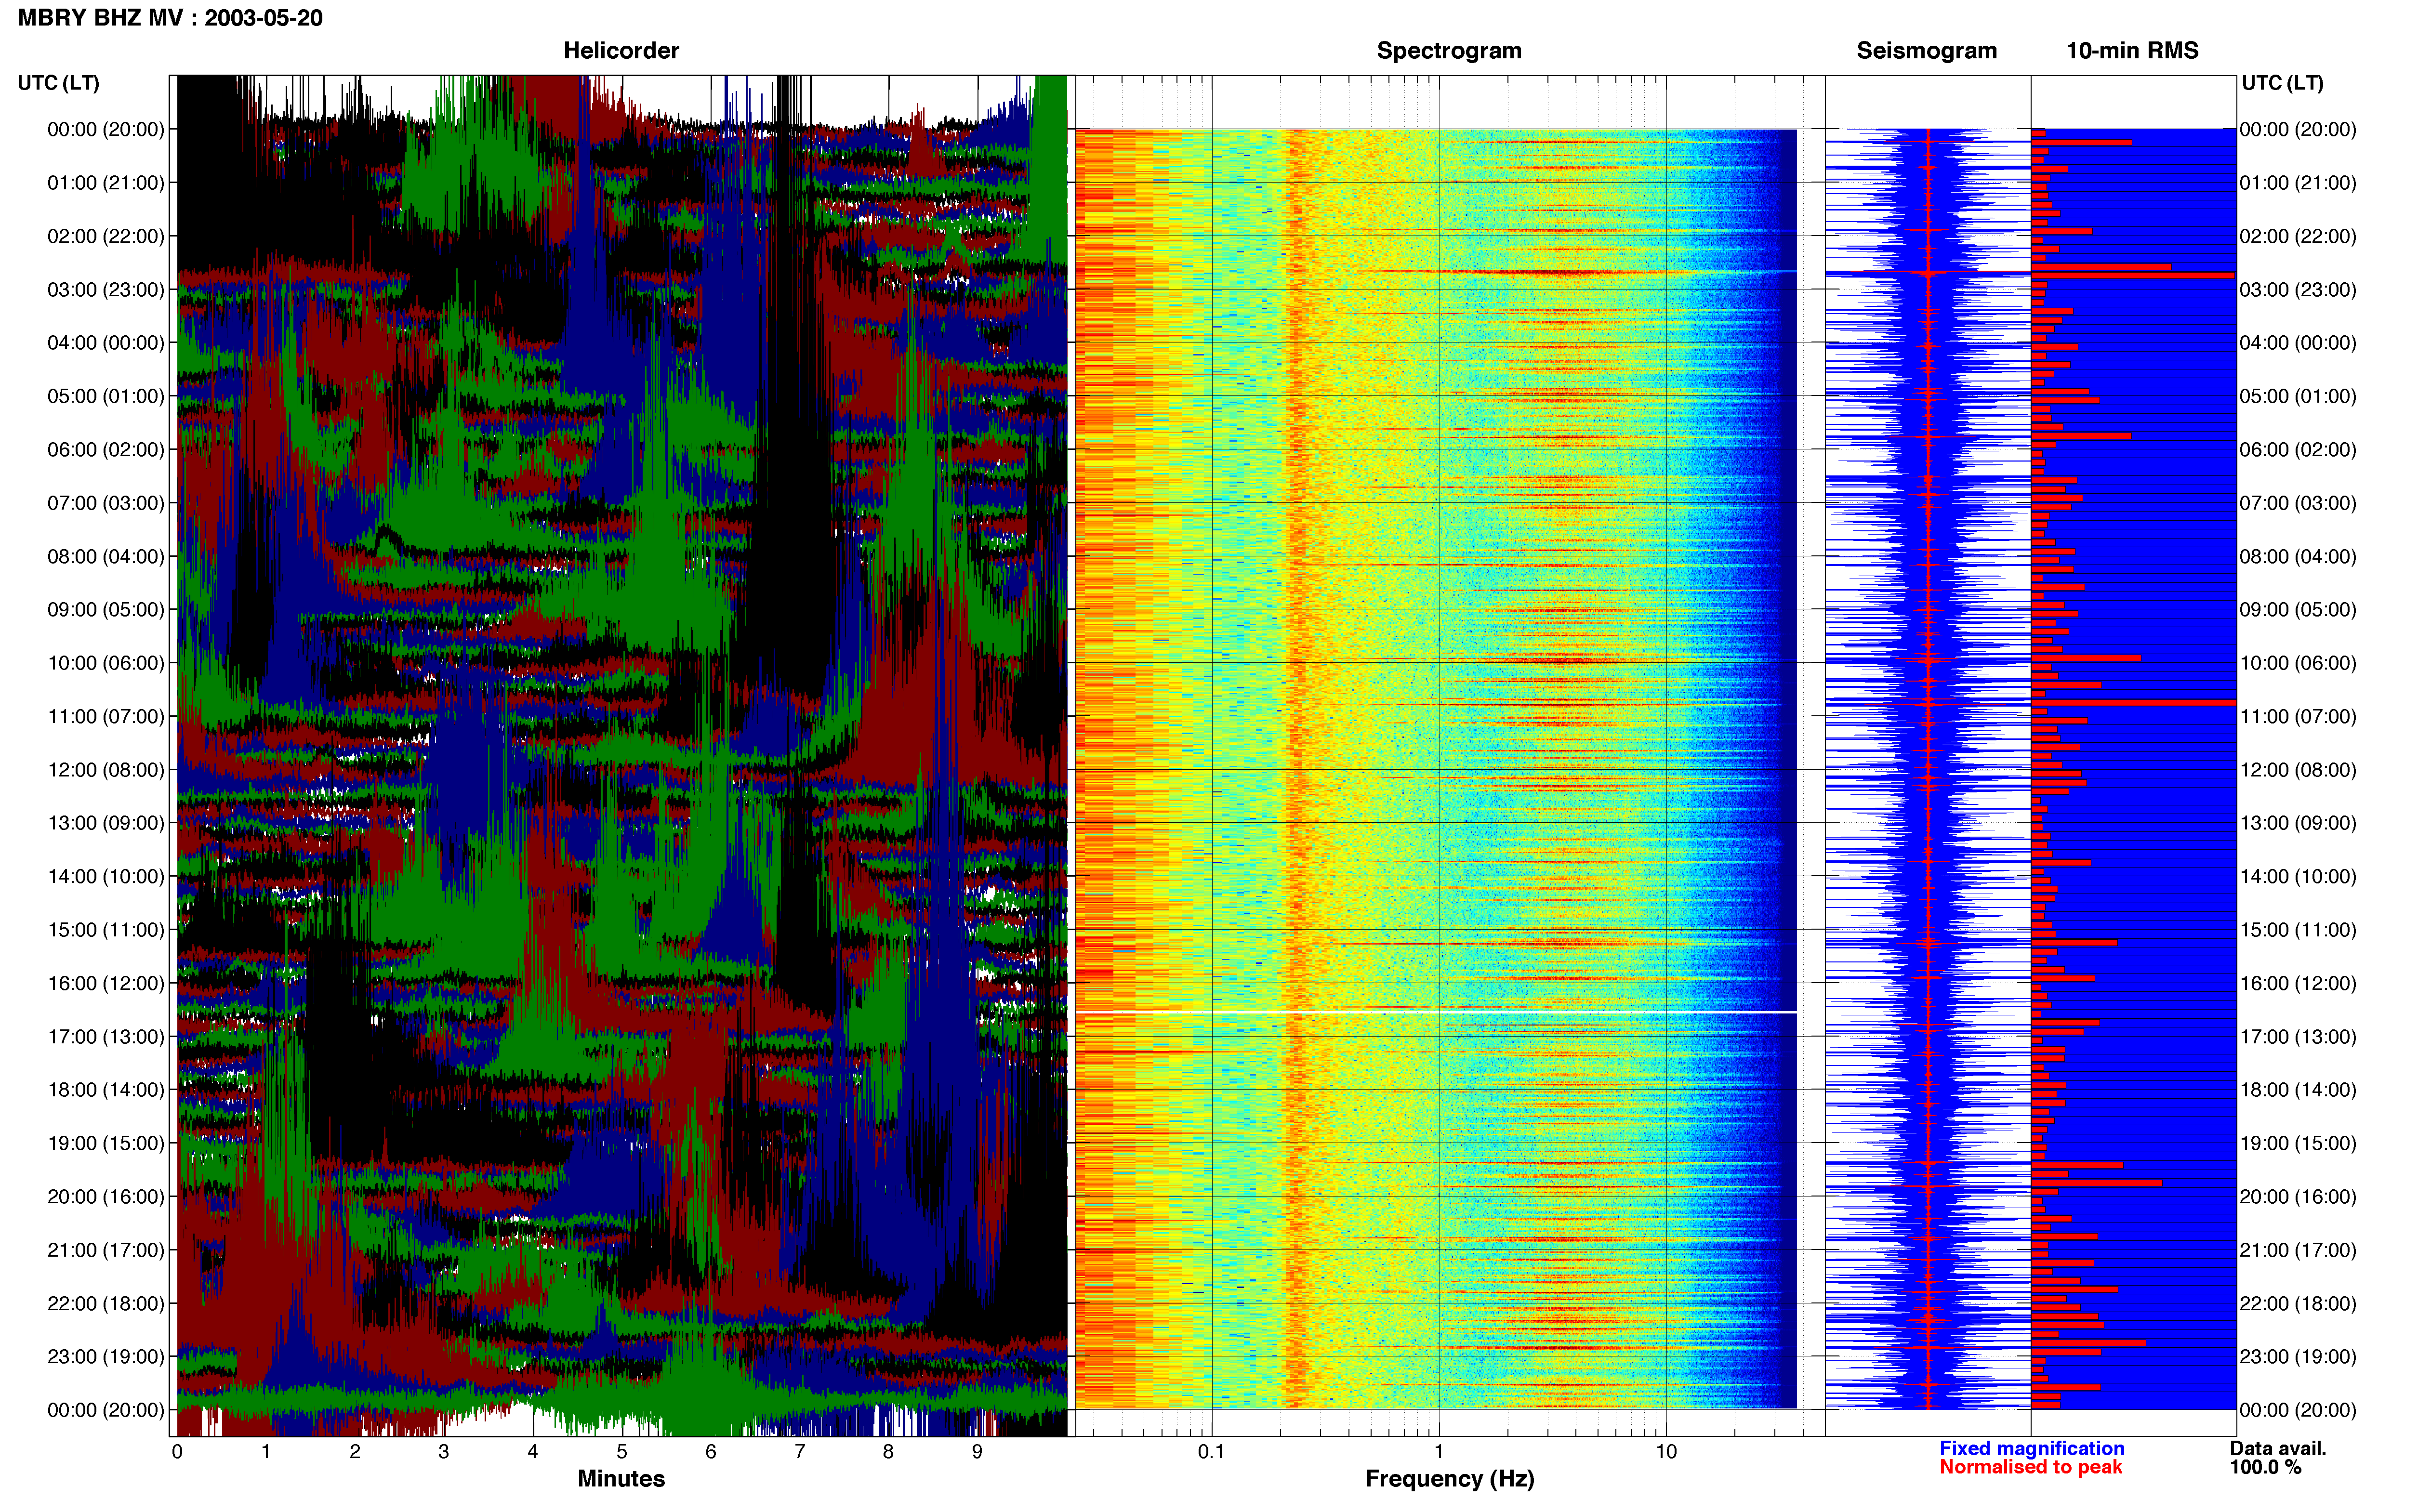Click the '10-min RMS' panel heading
This screenshot has width=2418, height=1512.
coord(2132,51)
